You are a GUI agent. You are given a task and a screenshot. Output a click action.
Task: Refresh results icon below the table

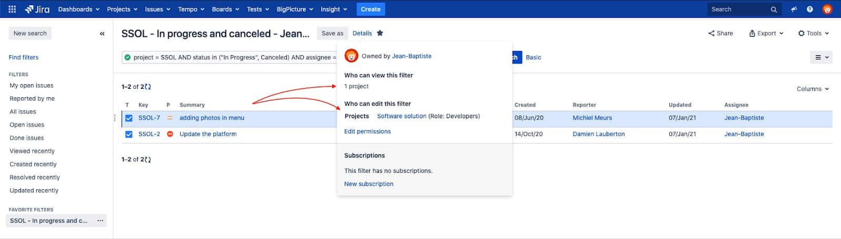click(x=148, y=159)
